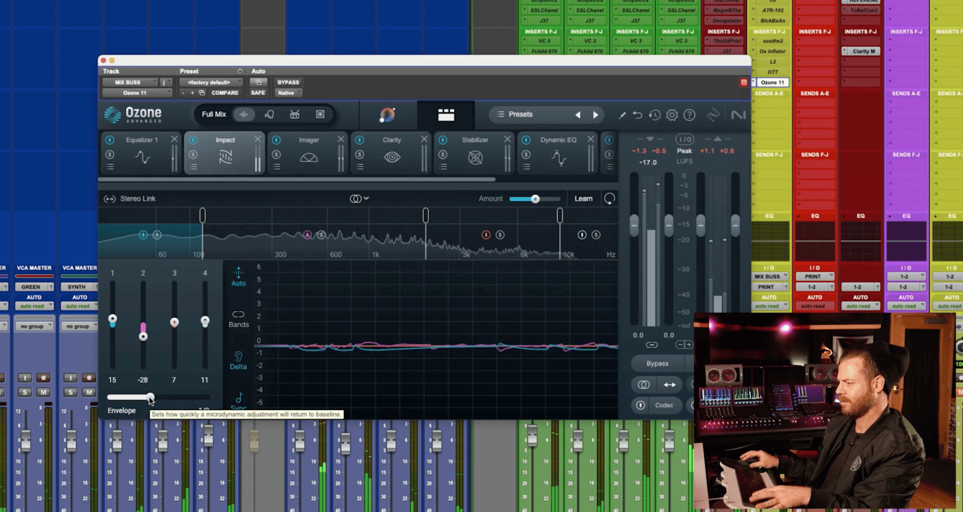This screenshot has height=512, width=963.
Task: Open Clarity module preset list icon
Action: pos(360,167)
